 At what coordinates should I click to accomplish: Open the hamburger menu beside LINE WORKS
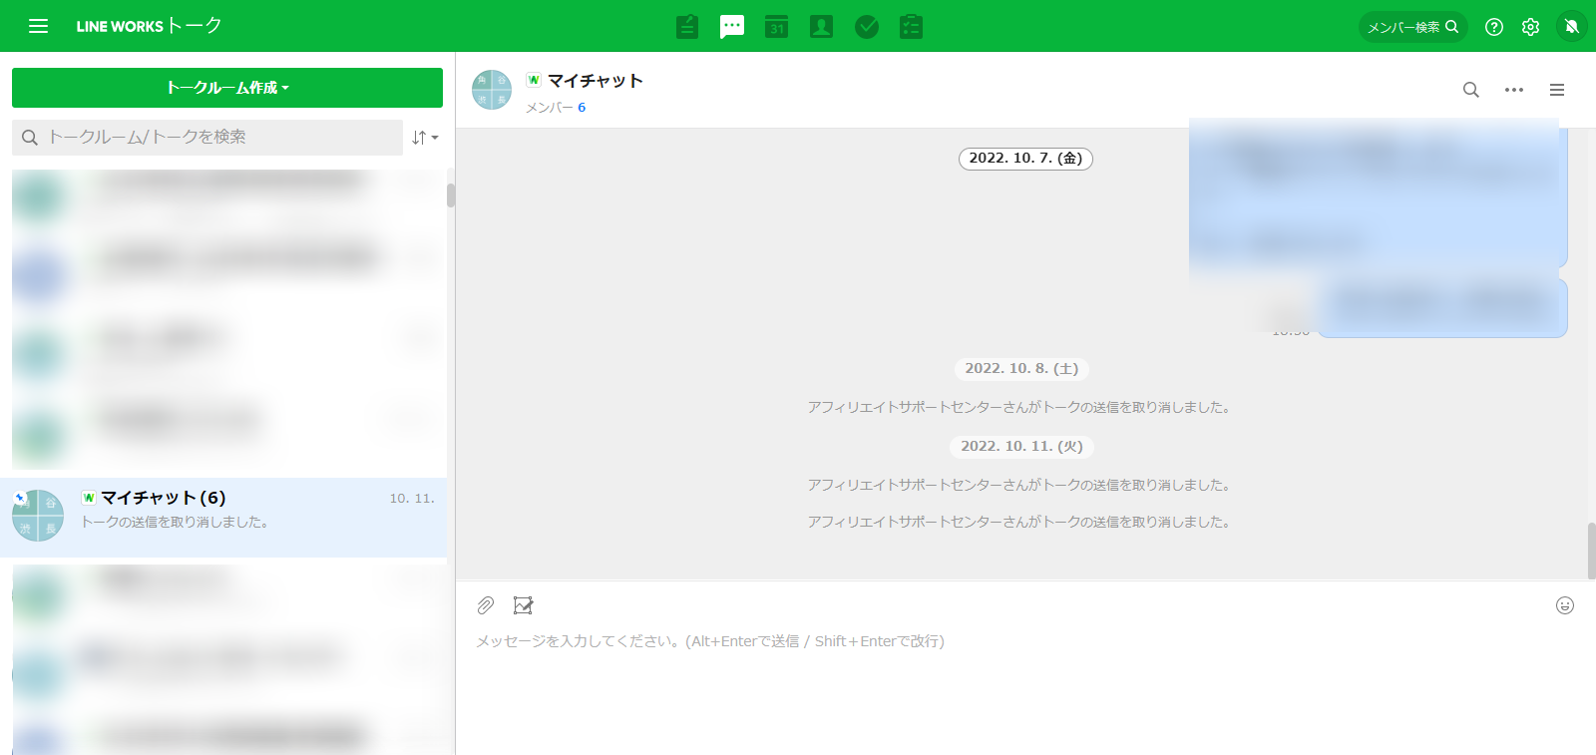pyautogui.click(x=38, y=26)
